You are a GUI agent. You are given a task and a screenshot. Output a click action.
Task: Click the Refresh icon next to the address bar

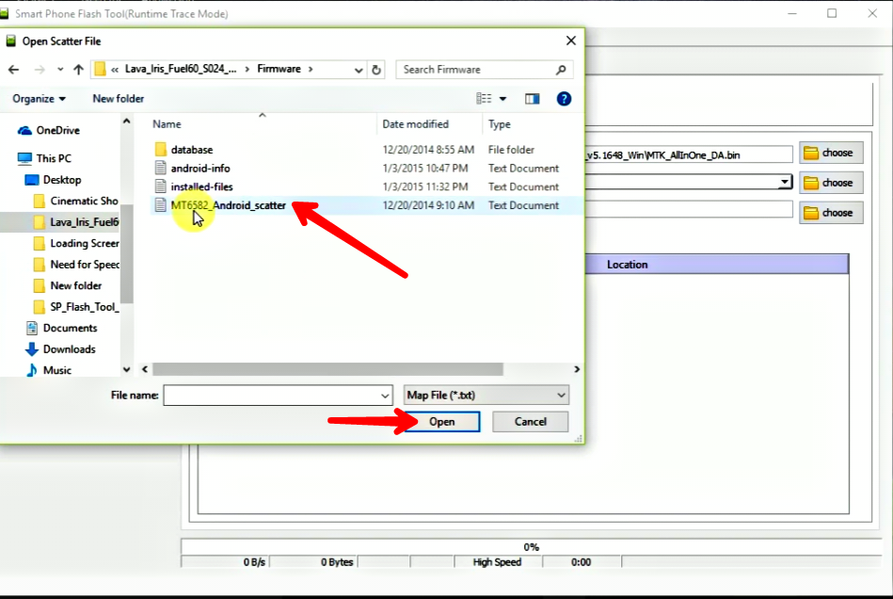click(376, 69)
